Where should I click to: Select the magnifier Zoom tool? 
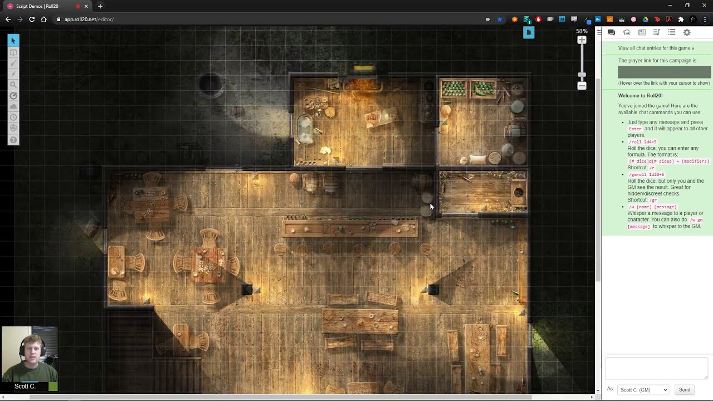13,85
